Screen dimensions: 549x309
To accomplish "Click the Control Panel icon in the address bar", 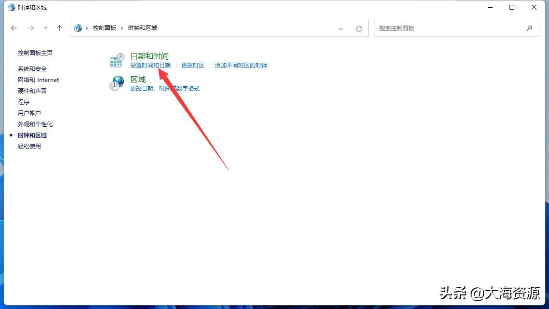I will click(x=78, y=28).
